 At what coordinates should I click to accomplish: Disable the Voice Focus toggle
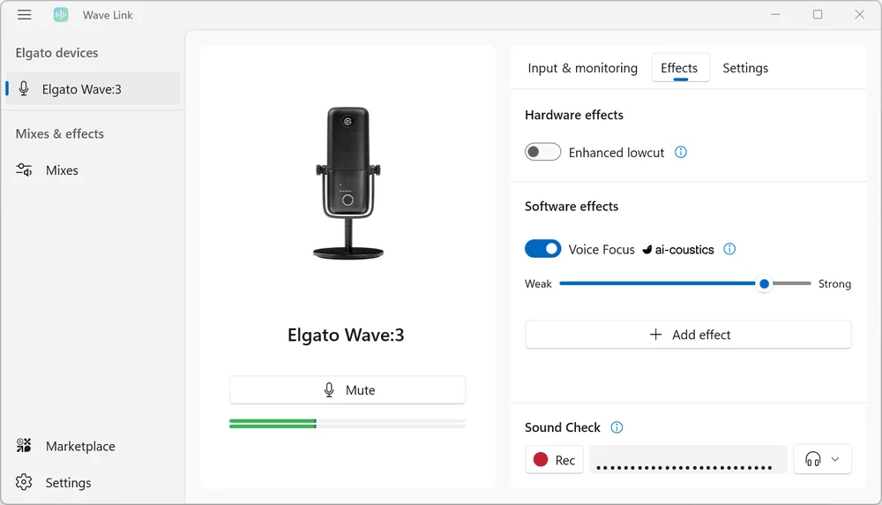[542, 249]
